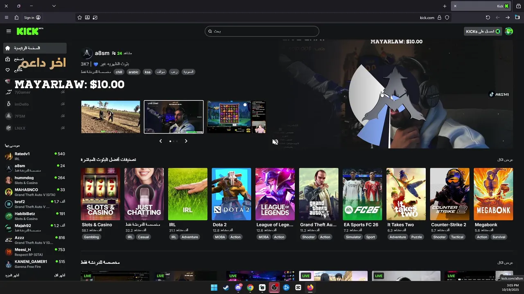Open the shield privacy icon in address bar
Screen dimensions: 524x294
[x=447, y=18]
